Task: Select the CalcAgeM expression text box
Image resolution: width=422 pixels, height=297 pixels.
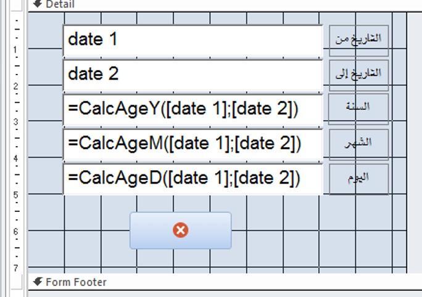Action: coord(192,145)
